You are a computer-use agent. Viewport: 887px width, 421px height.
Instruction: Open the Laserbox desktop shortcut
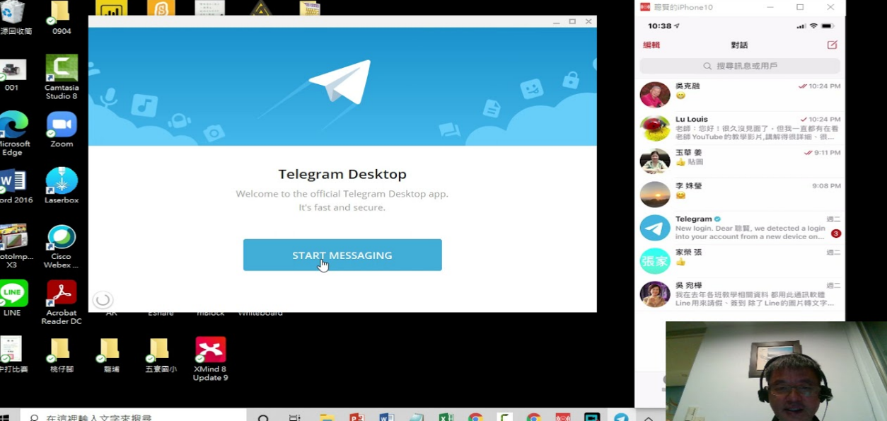pos(62,185)
